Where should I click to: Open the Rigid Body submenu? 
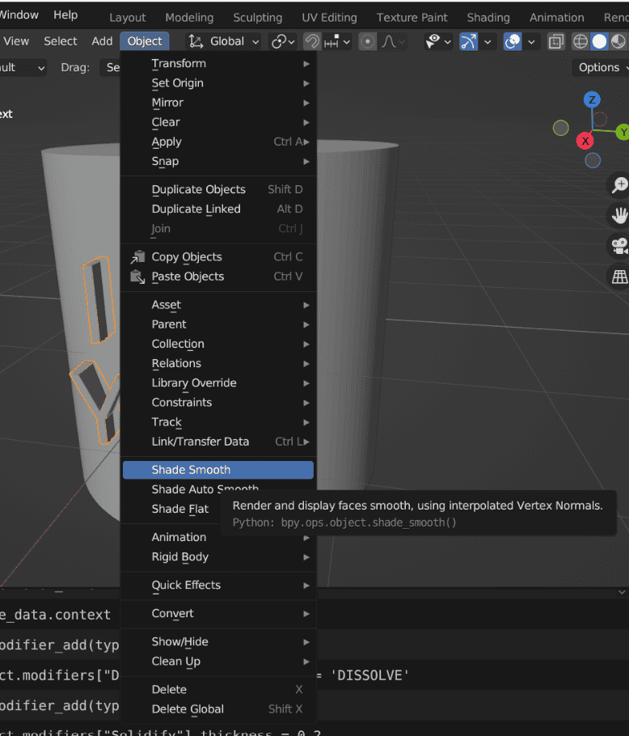pyautogui.click(x=218, y=556)
